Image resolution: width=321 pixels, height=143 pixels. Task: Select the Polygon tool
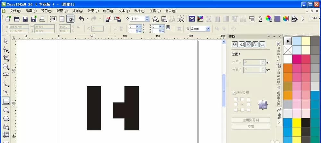tap(6, 118)
